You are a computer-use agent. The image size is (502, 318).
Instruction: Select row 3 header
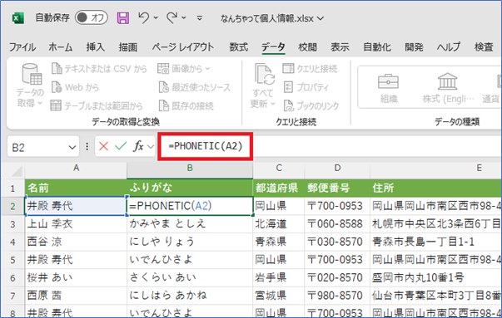click(12, 224)
